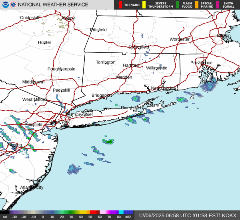This screenshot has width=240, height=220.
Task: Click the Riverhead label on Long Island
Action: tap(131, 108)
